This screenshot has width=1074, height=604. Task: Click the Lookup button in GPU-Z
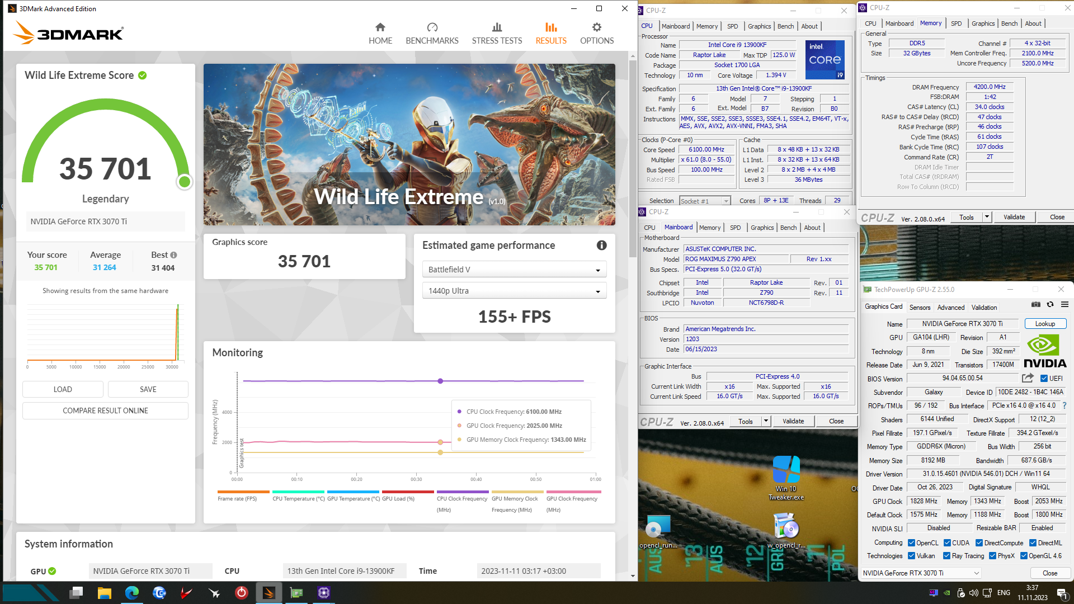pos(1045,324)
